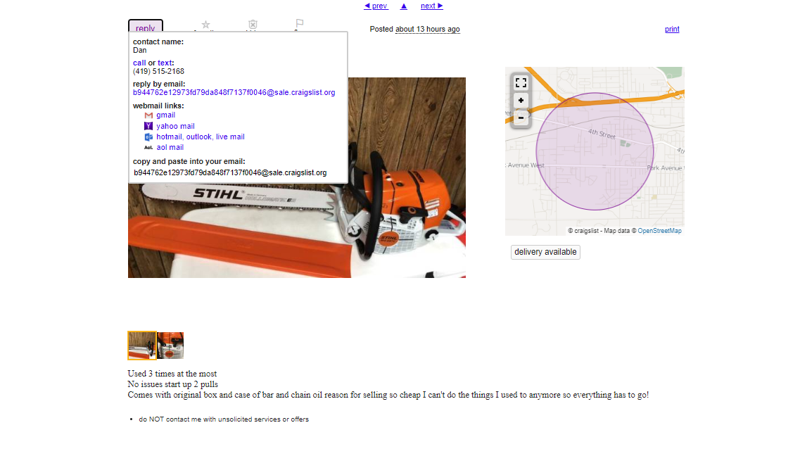Click the Outlook logo icon
This screenshot has width=800, height=449.
pos(148,137)
